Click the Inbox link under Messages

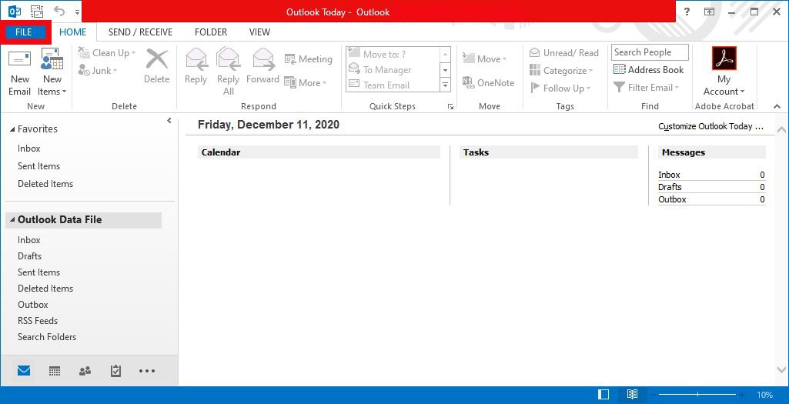coord(669,175)
